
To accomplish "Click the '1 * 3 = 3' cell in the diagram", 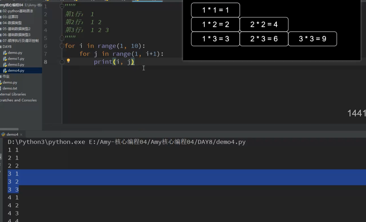I will [216, 39].
